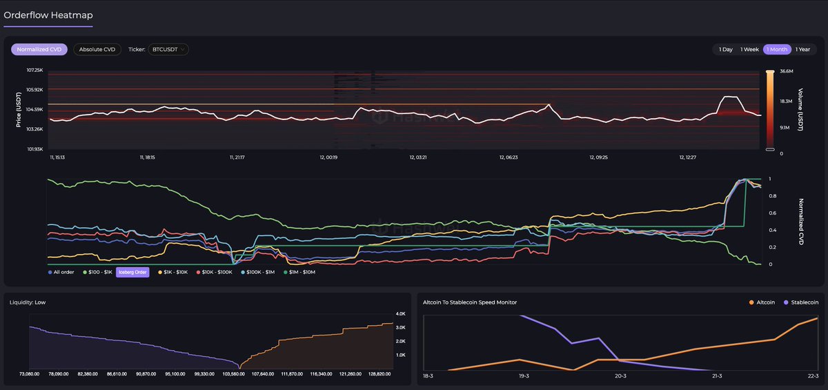828x390 pixels.
Task: Select the 1 Day timeframe
Action: [x=726, y=50]
